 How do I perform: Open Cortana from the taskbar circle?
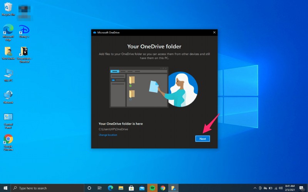(89, 188)
